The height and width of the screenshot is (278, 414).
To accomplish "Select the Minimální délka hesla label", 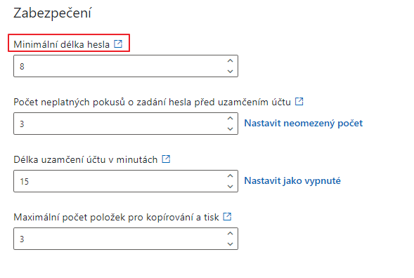I will point(62,44).
